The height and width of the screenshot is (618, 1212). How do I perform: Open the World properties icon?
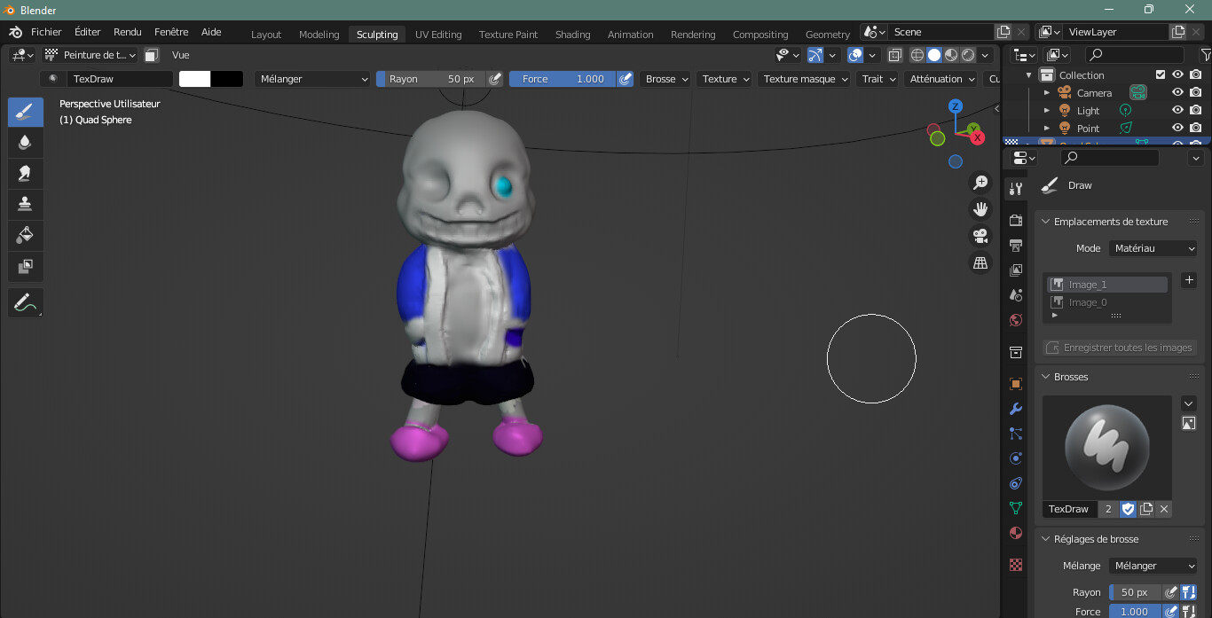pos(1016,320)
